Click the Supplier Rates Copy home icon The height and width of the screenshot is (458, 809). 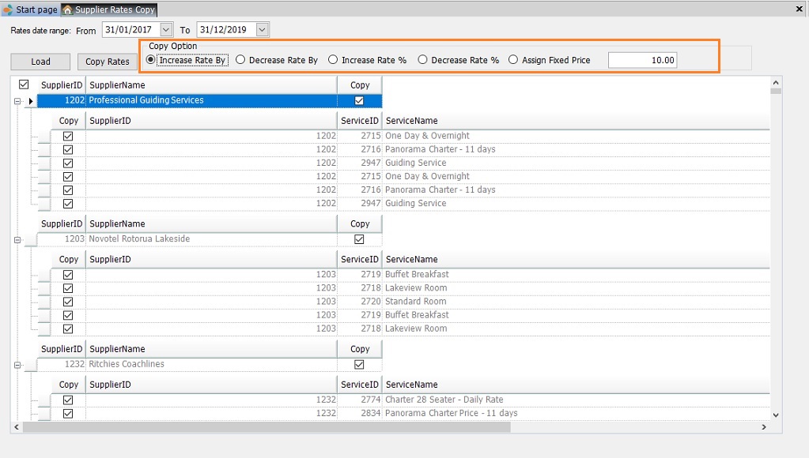click(68, 9)
